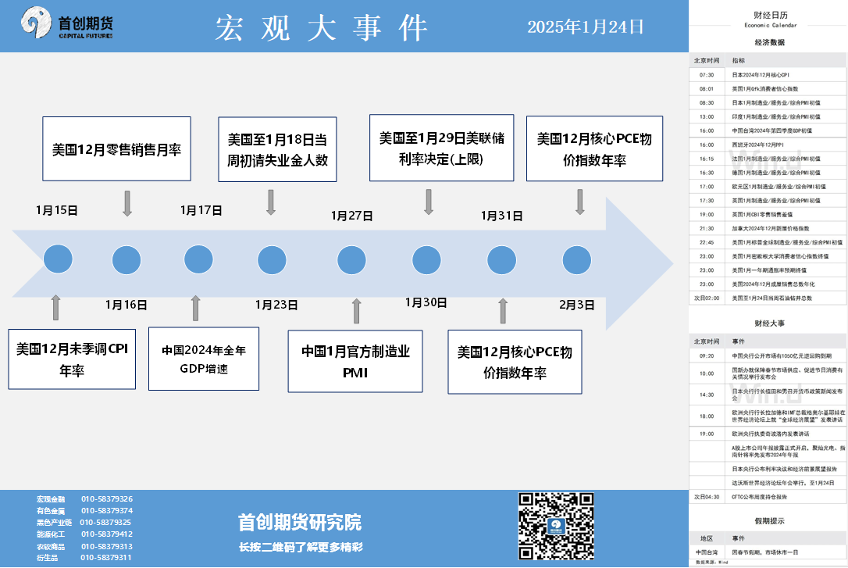Select the timeline dot for 1月31日
This screenshot has height=568, width=848.
(x=501, y=260)
